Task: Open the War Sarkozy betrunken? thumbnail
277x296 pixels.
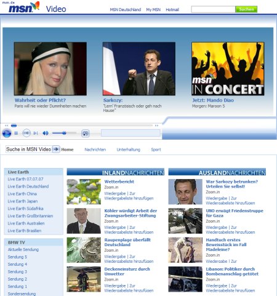Action: point(185,191)
